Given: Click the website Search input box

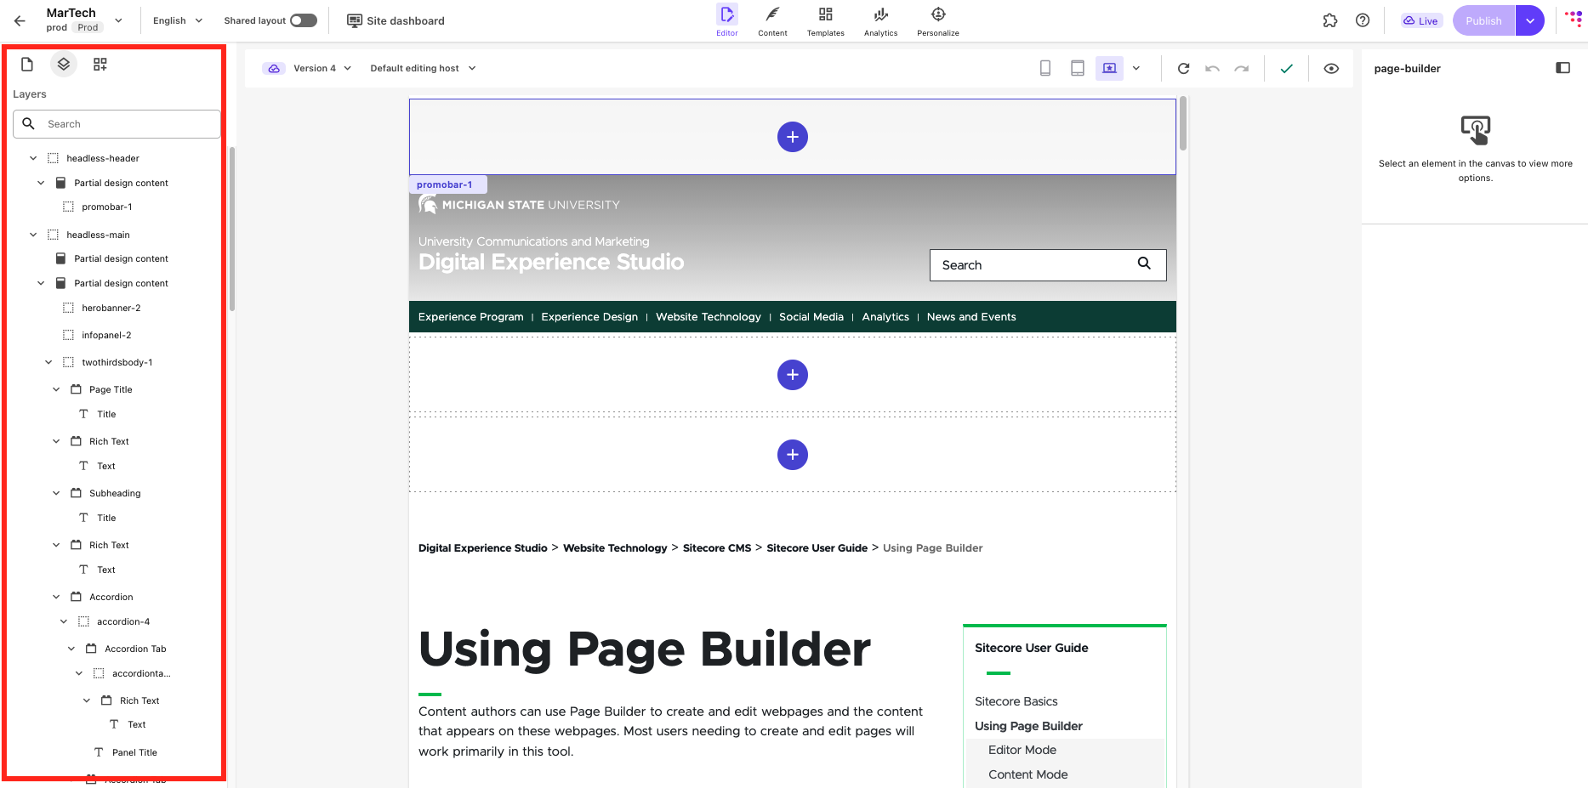Looking at the screenshot, I should 1048,265.
